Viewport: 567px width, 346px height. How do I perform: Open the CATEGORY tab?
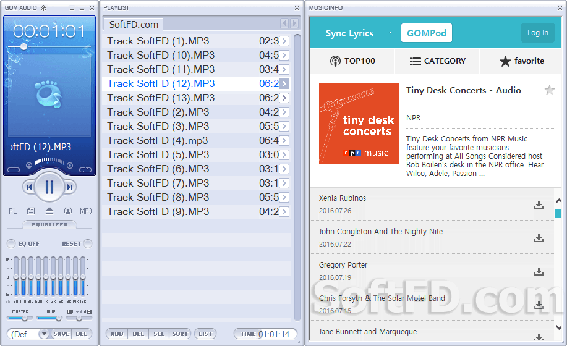point(437,61)
